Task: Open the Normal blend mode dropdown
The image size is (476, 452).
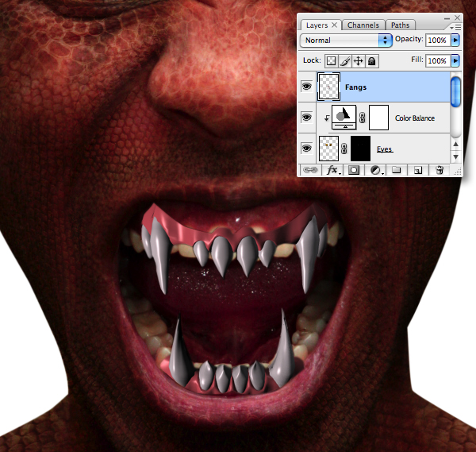Action: 346,41
